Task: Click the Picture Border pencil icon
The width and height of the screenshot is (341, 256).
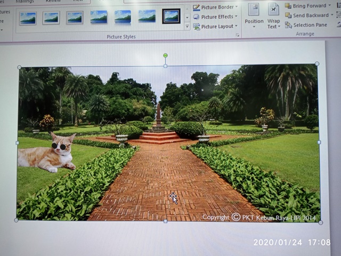Action: (x=197, y=7)
